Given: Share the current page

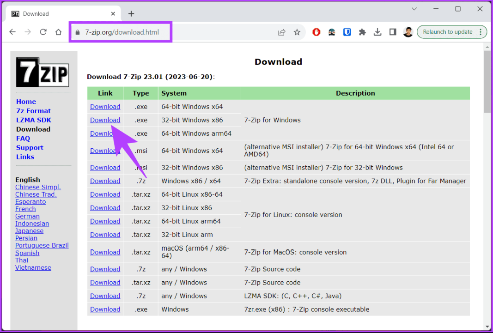Looking at the screenshot, I should 282,32.
